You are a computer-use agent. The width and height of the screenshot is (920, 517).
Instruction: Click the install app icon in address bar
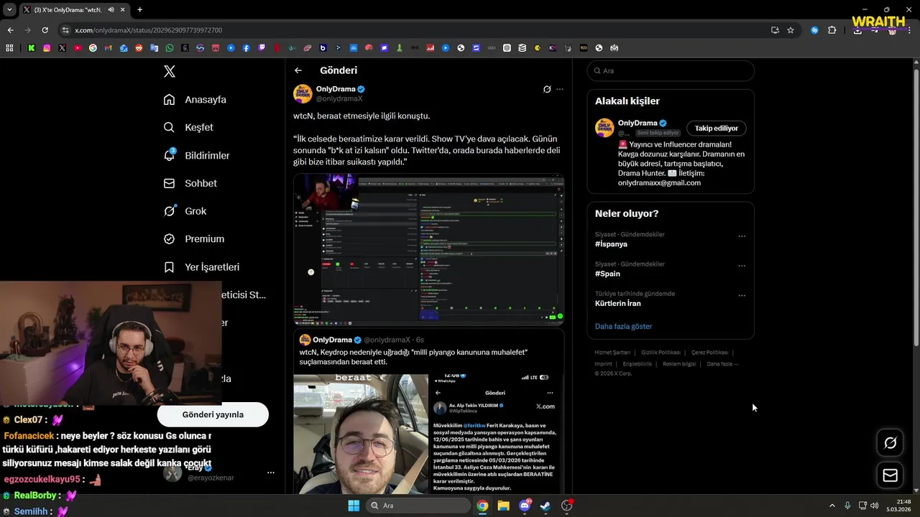775,30
